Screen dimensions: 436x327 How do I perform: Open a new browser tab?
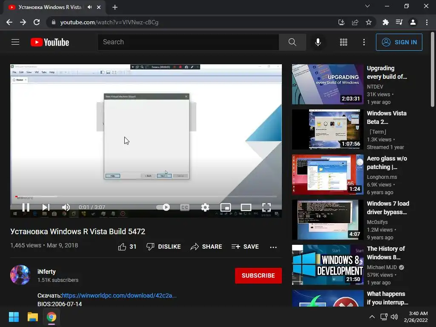115,7
